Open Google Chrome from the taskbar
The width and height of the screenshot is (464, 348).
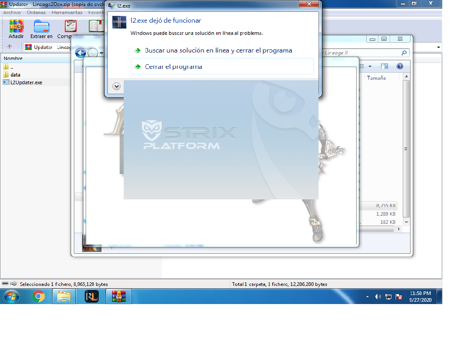pos(39,297)
